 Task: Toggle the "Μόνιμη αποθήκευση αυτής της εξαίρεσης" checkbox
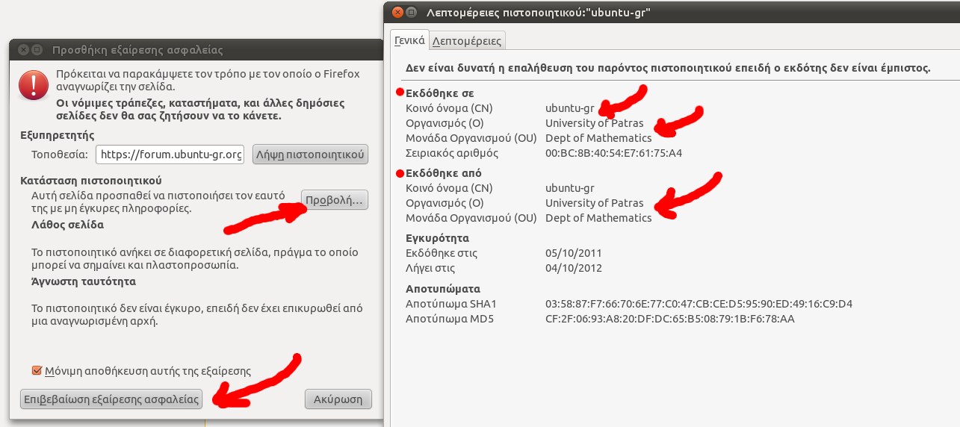(x=37, y=370)
